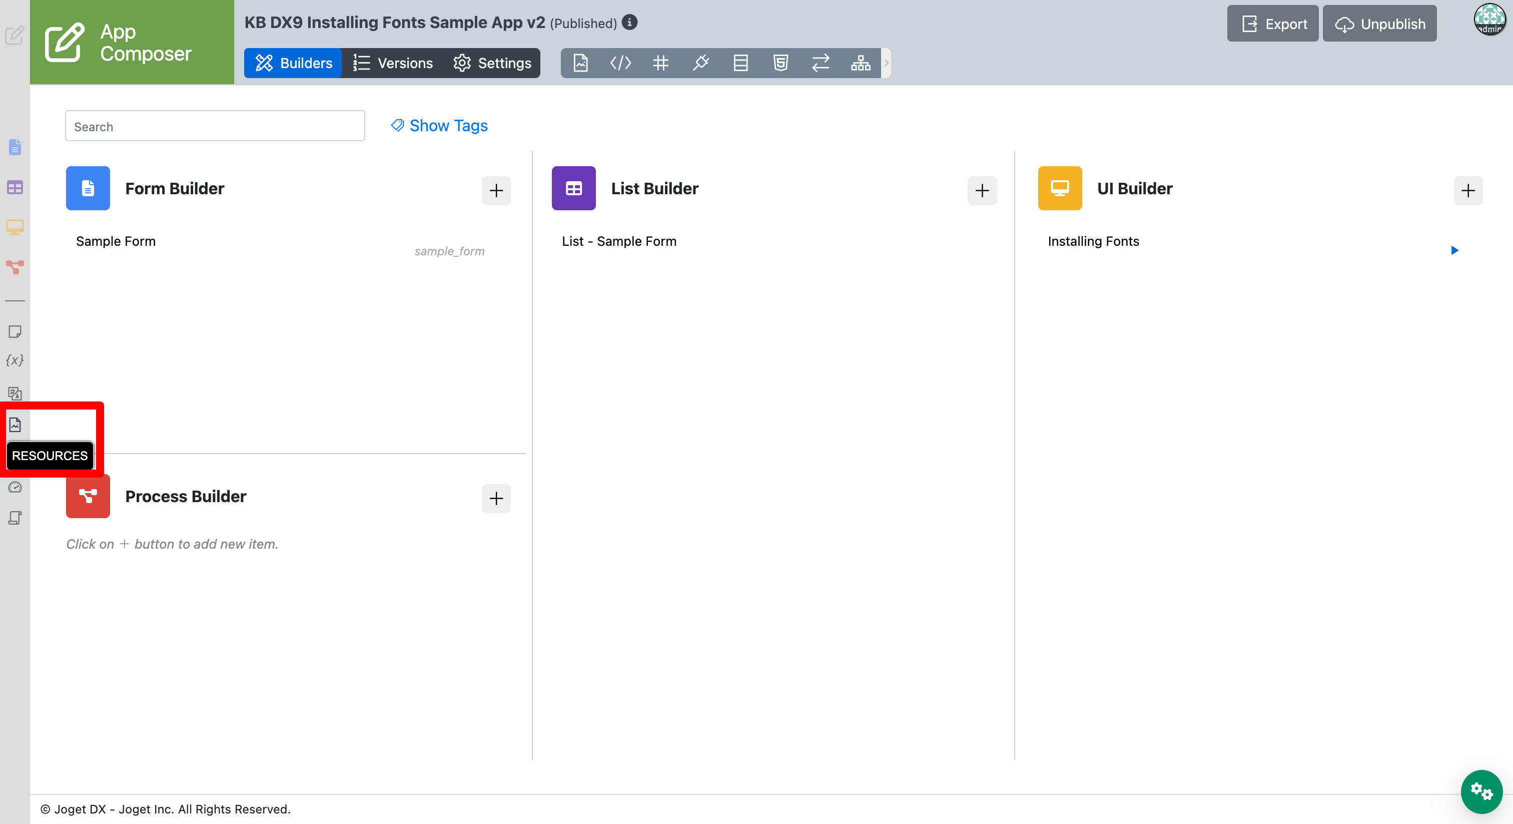Add new process with Process Builder plus

(496, 499)
